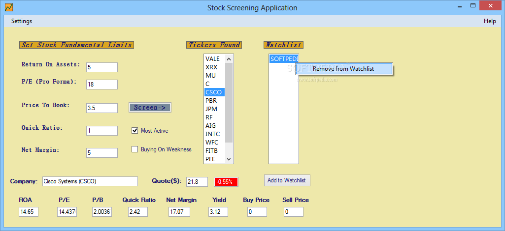Open the Settings menu
The width and height of the screenshot is (505, 231).
click(22, 21)
